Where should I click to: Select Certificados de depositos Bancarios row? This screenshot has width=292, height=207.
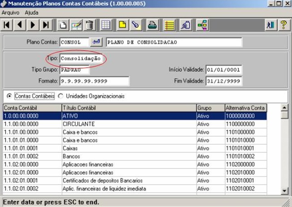[135, 181]
